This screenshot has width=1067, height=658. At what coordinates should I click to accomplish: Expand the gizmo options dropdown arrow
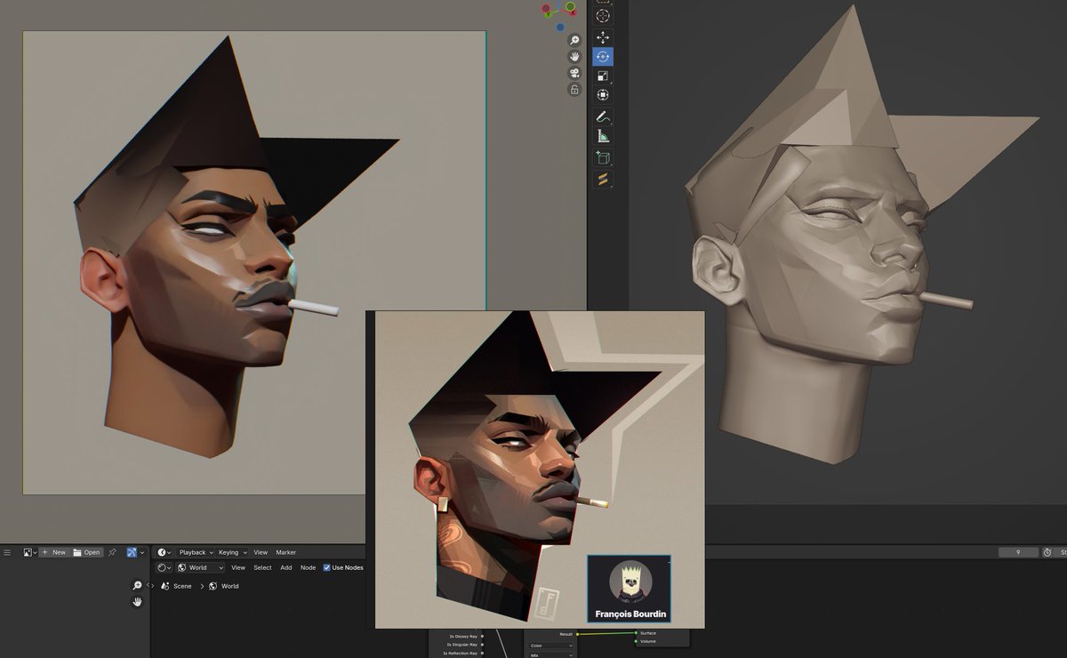tap(143, 552)
